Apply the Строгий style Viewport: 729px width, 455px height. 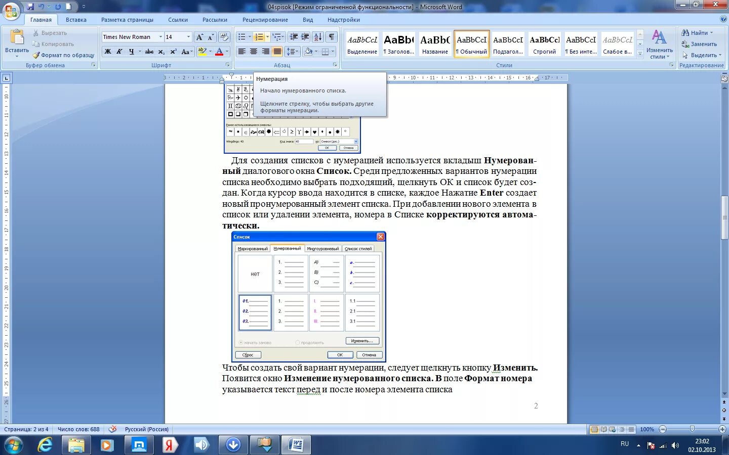click(x=544, y=44)
